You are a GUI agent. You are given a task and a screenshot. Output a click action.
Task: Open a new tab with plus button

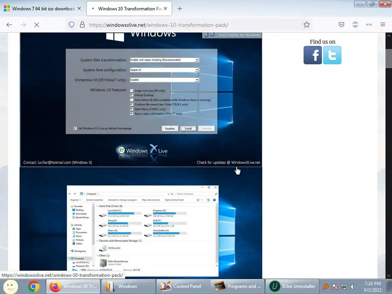pyautogui.click(x=180, y=9)
